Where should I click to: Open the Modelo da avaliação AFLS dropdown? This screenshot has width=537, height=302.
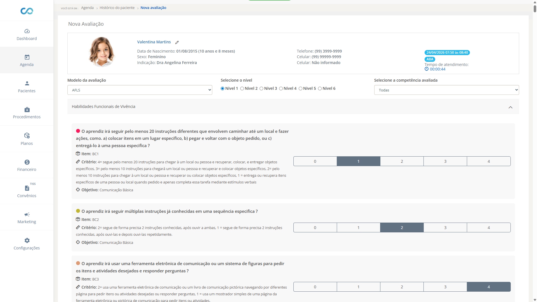coord(140,90)
